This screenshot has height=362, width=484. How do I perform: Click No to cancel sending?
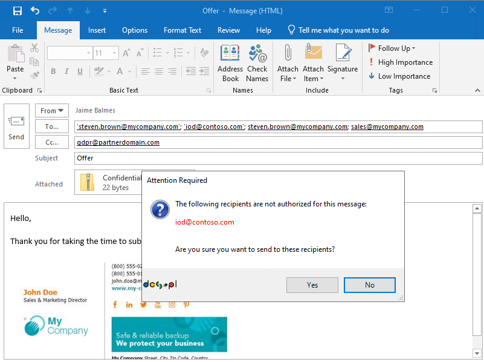pos(369,285)
